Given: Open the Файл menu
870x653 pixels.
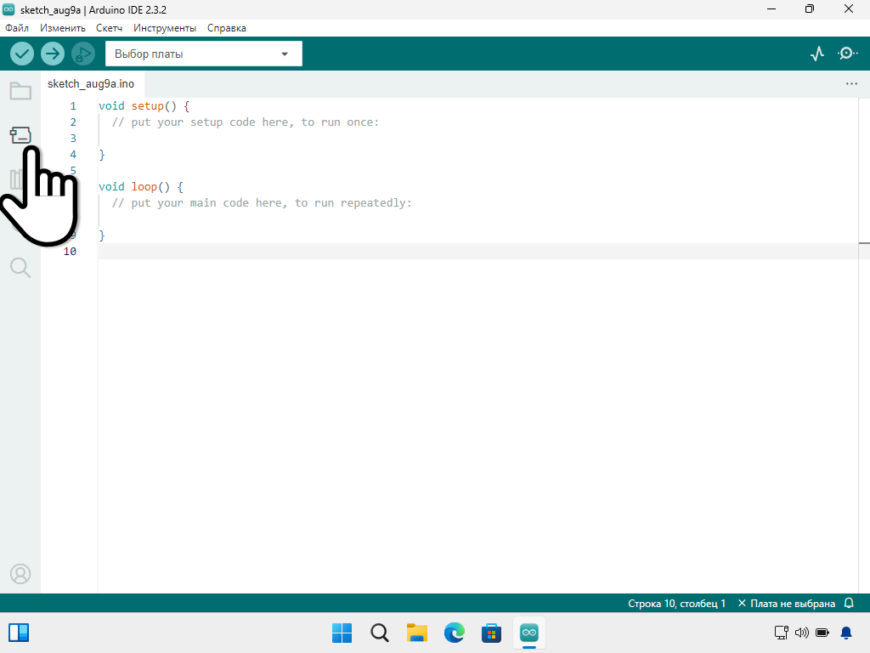Looking at the screenshot, I should coord(17,28).
